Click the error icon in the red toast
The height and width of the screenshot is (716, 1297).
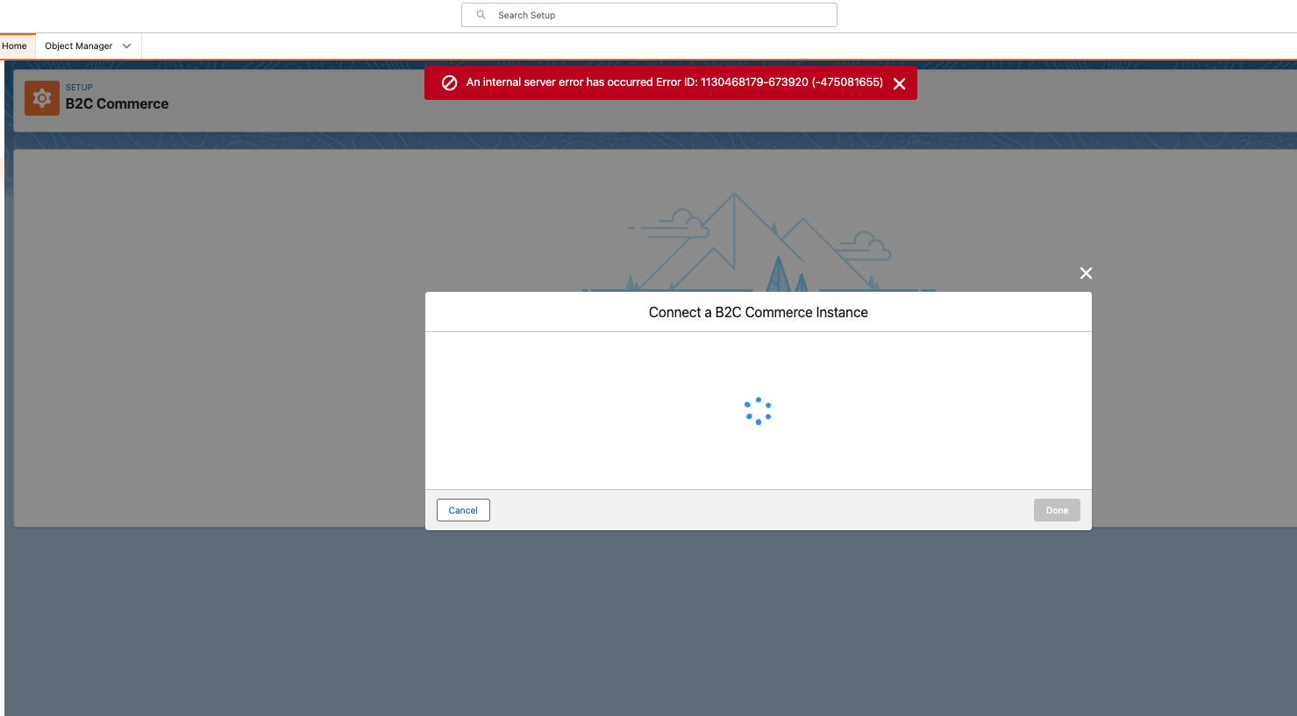click(449, 82)
